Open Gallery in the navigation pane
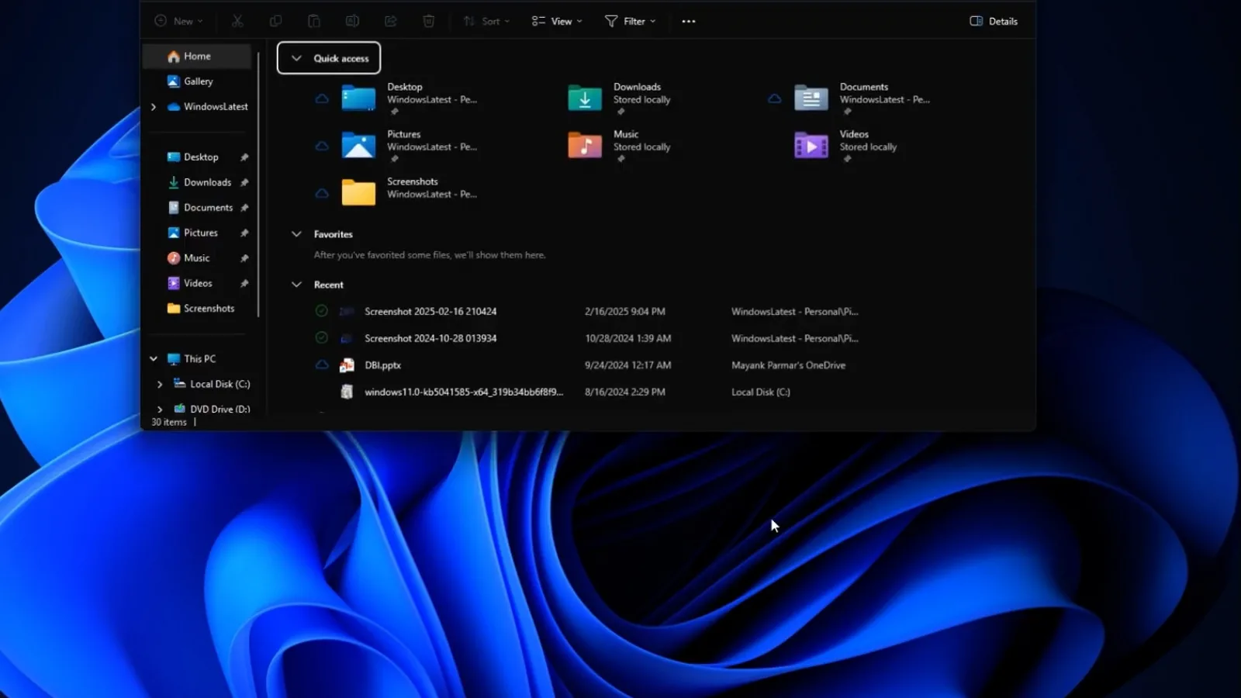This screenshot has width=1241, height=698. [197, 81]
